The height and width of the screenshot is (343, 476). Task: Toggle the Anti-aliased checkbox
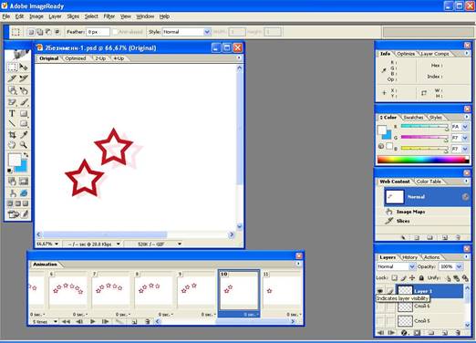pyautogui.click(x=115, y=32)
